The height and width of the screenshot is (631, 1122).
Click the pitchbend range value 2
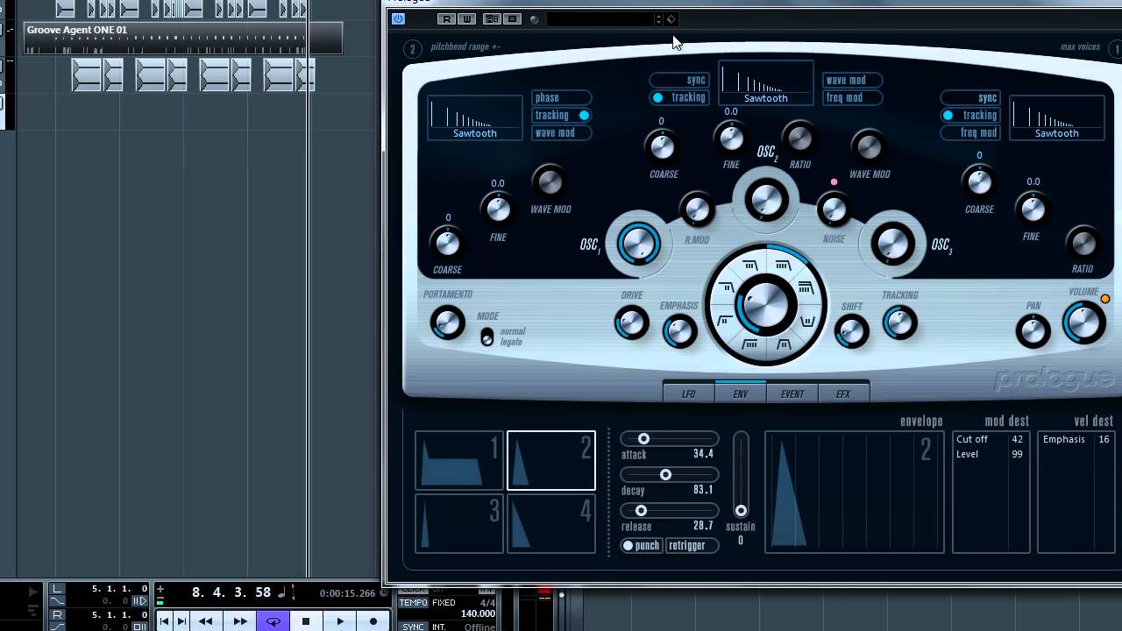point(412,49)
